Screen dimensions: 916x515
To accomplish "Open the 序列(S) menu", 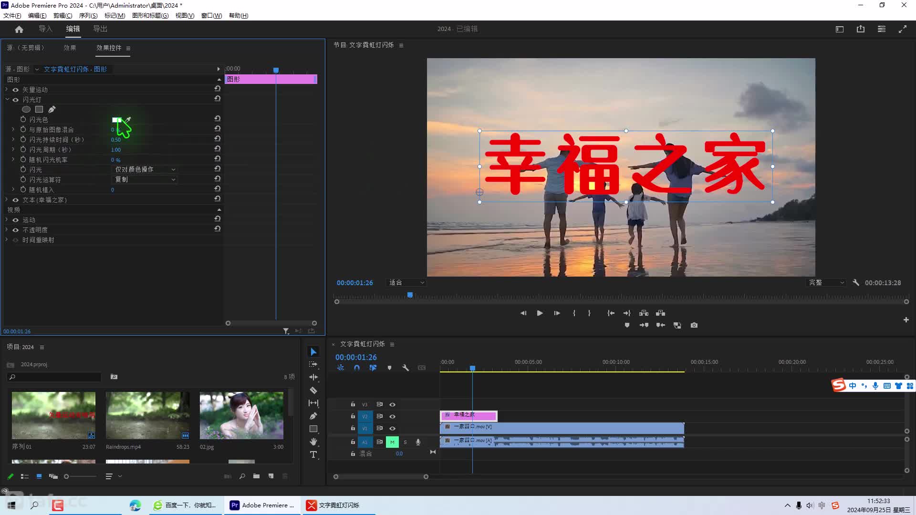I will [88, 16].
